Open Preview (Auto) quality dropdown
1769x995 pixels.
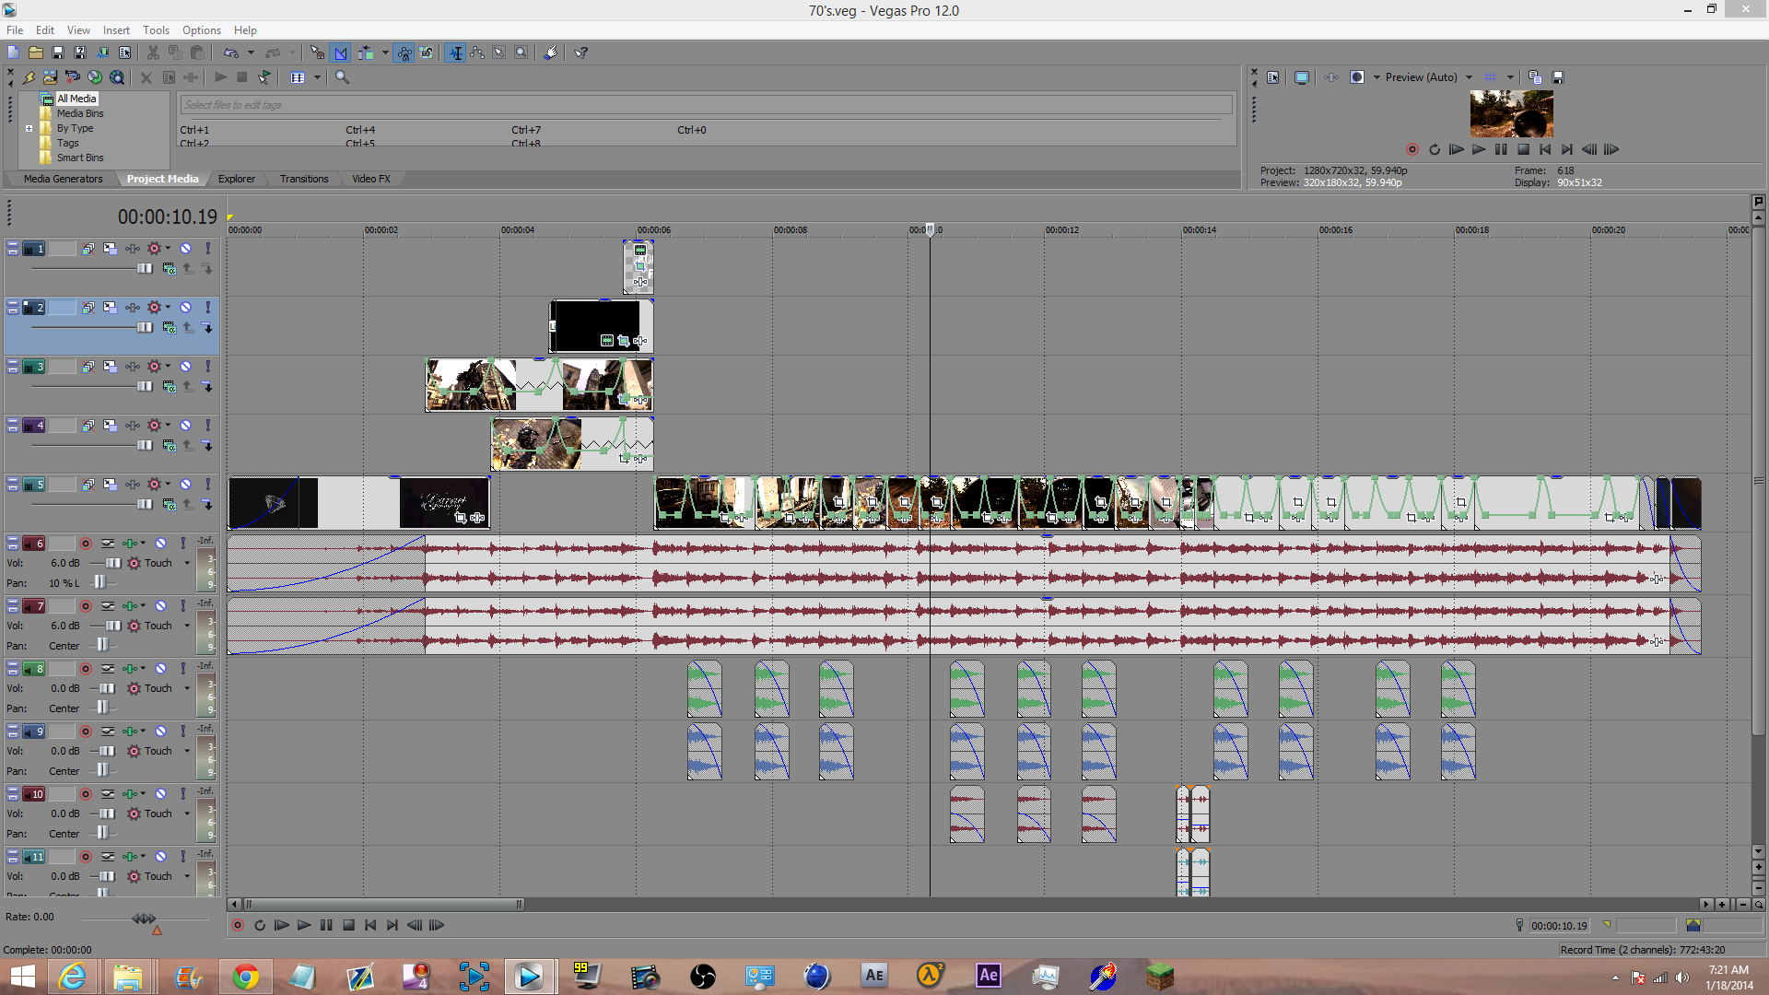(x=1469, y=77)
